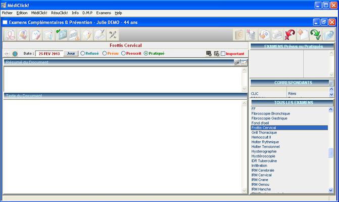Open the Edition menu

point(22,13)
